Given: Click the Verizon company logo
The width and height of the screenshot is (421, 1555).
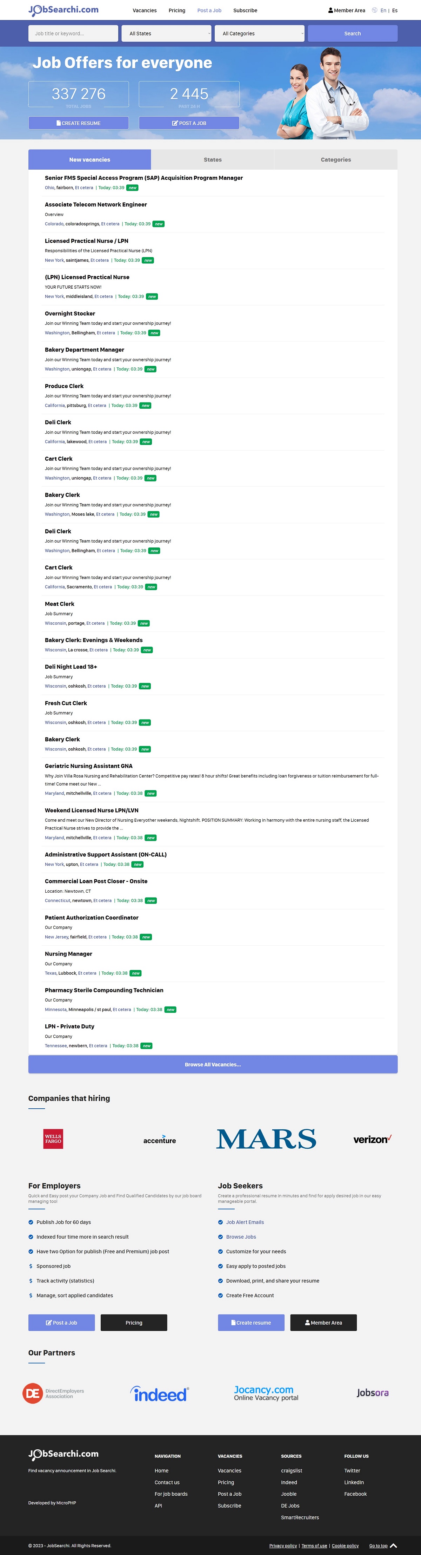Looking at the screenshot, I should 372,1139.
